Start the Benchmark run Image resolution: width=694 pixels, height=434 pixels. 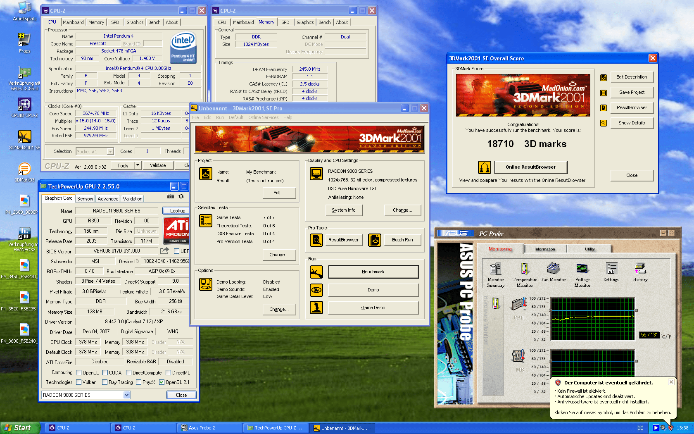(x=373, y=272)
